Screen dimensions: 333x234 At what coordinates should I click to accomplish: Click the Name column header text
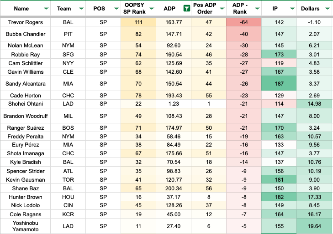click(21, 9)
